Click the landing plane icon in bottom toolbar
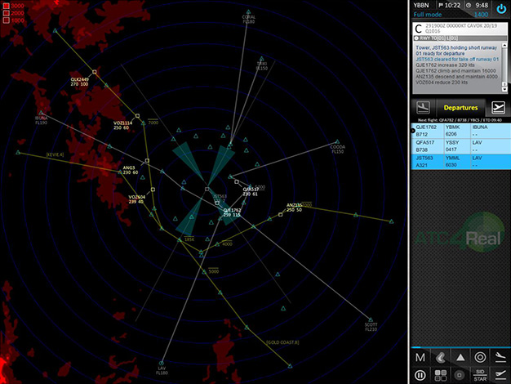This screenshot has width=511, height=384. pos(500,357)
